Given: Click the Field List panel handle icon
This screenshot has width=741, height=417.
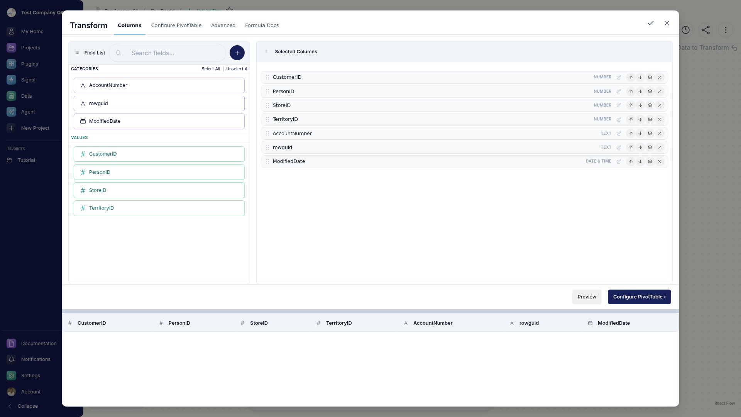Looking at the screenshot, I should point(77,53).
